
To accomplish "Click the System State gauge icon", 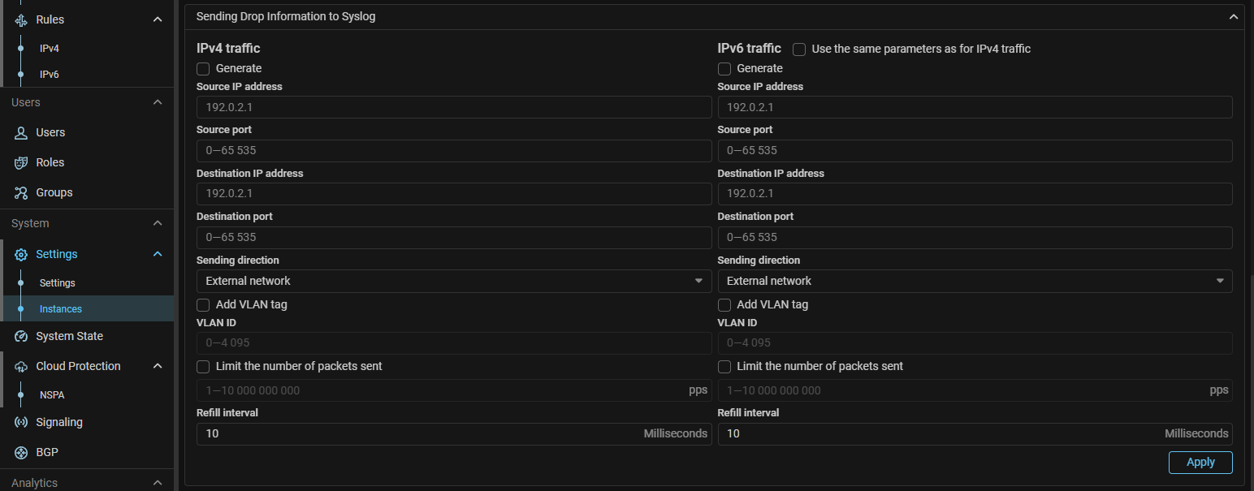I will coord(22,336).
